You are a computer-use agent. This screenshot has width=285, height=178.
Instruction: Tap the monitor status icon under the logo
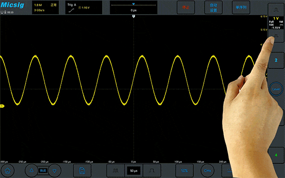pyautogui.click(x=2, y=12)
